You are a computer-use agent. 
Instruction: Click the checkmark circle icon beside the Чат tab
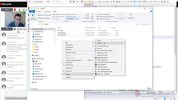point(24,29)
